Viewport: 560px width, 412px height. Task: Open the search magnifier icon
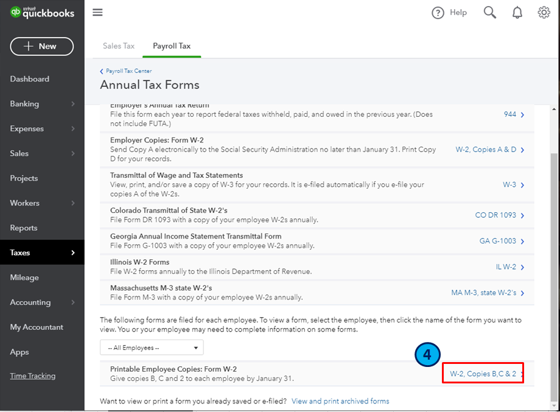[x=490, y=13]
